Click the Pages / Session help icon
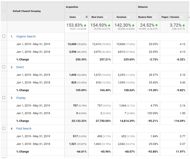Screen dimensions: 190x159 (x=182, y=17)
